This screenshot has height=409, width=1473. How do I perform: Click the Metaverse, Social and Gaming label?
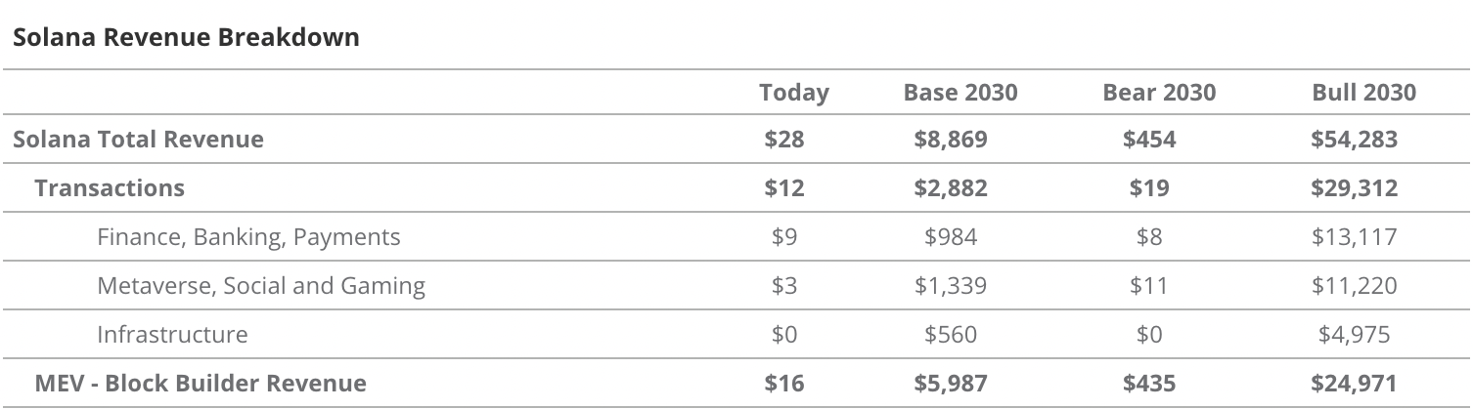point(261,285)
